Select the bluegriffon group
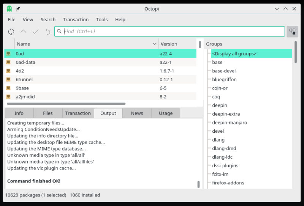The image size is (304, 206). pyautogui.click(x=224, y=80)
